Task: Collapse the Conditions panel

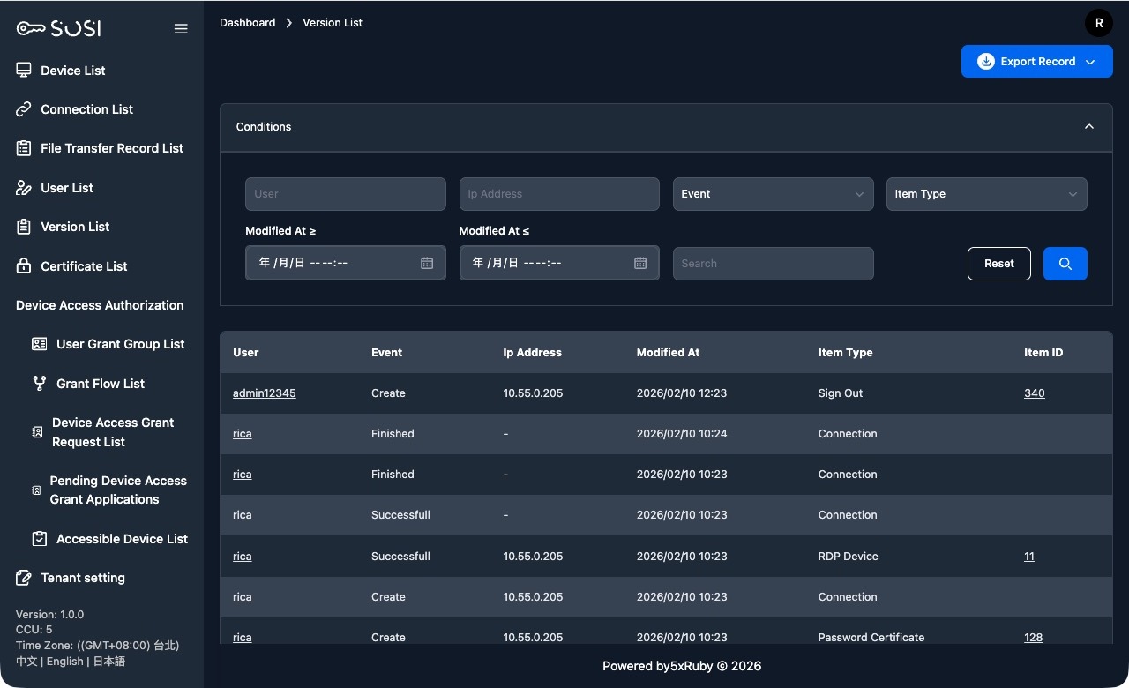Action: point(1088,127)
